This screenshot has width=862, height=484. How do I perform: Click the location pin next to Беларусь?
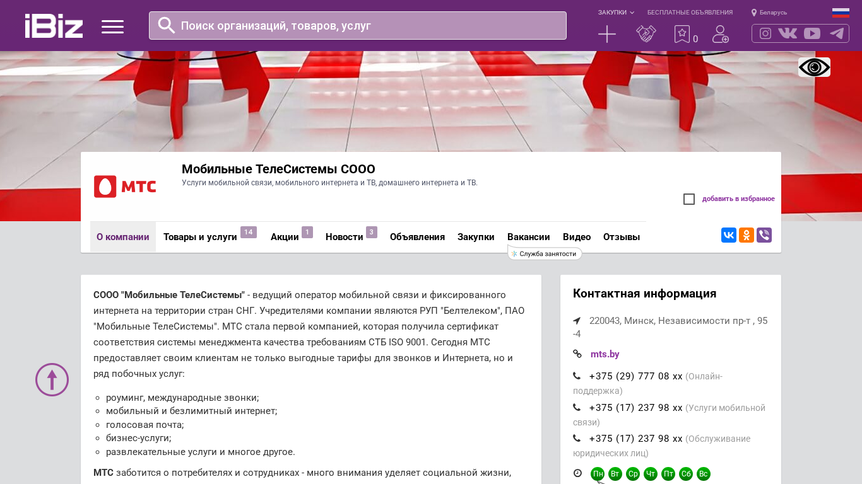754,13
